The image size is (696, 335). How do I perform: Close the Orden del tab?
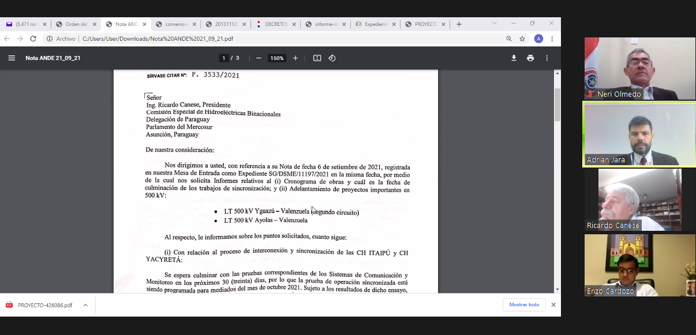[95, 24]
